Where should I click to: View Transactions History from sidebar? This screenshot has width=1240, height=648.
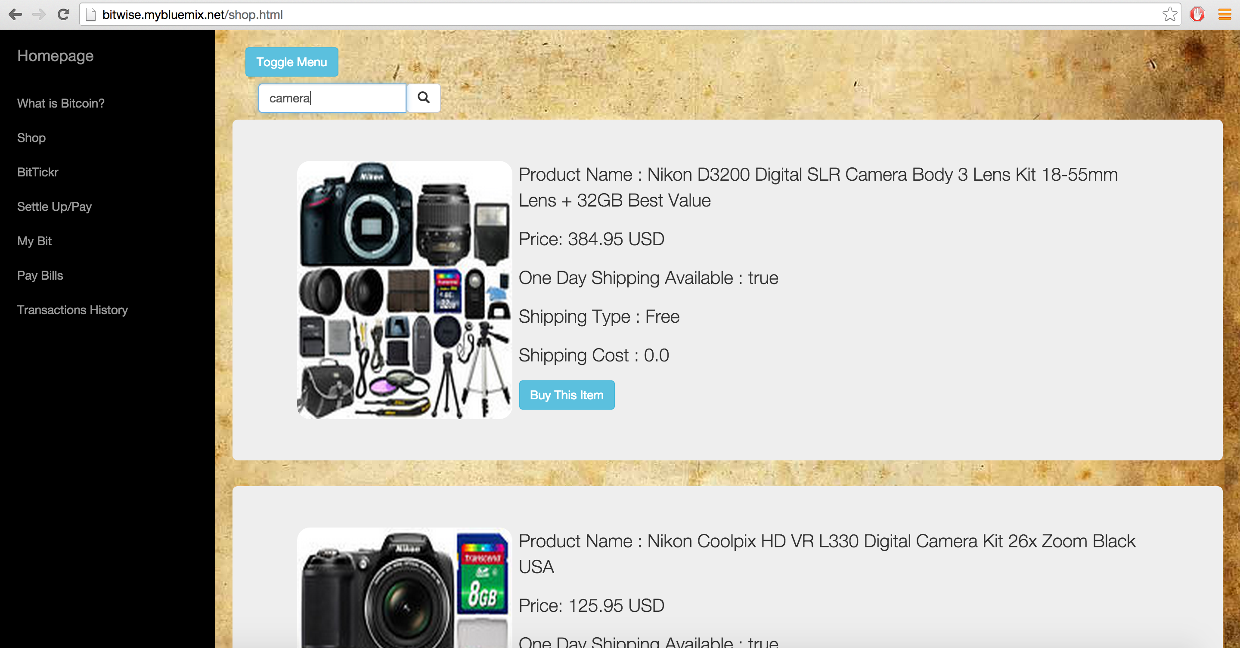click(x=72, y=310)
